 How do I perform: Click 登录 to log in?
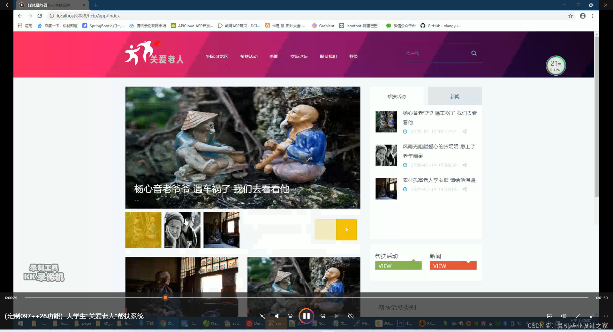pos(353,57)
